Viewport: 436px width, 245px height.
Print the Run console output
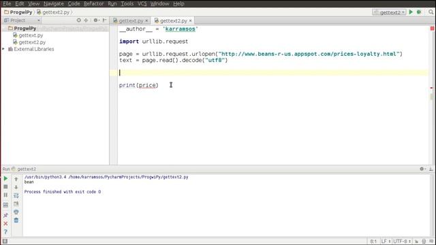point(16,212)
